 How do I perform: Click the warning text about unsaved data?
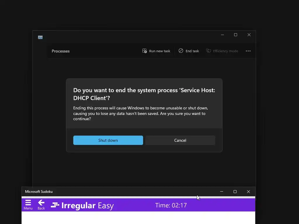click(x=140, y=113)
